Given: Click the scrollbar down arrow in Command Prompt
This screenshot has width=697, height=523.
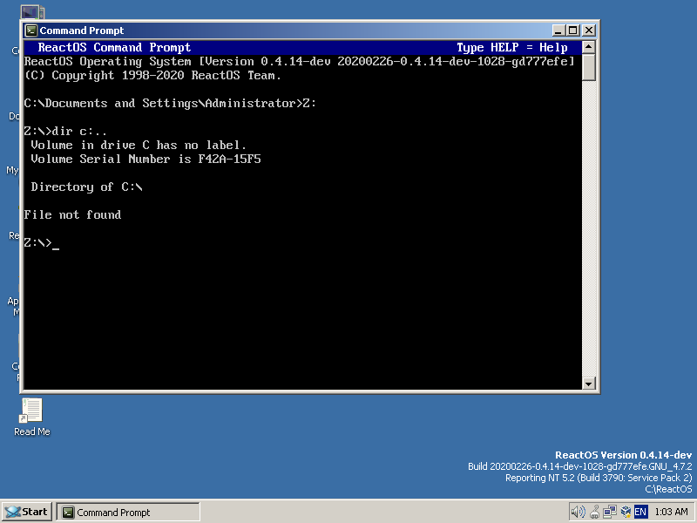Looking at the screenshot, I should 589,384.
